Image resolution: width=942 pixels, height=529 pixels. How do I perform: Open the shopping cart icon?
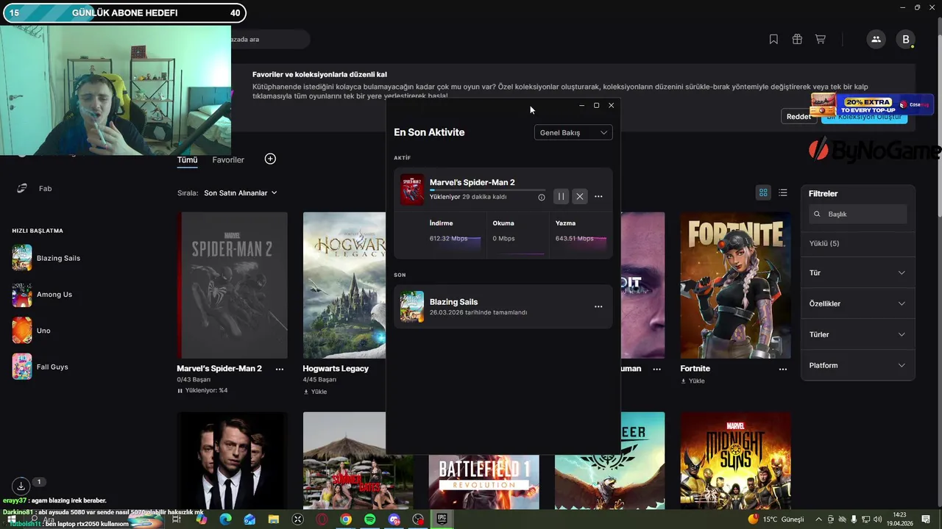820,40
